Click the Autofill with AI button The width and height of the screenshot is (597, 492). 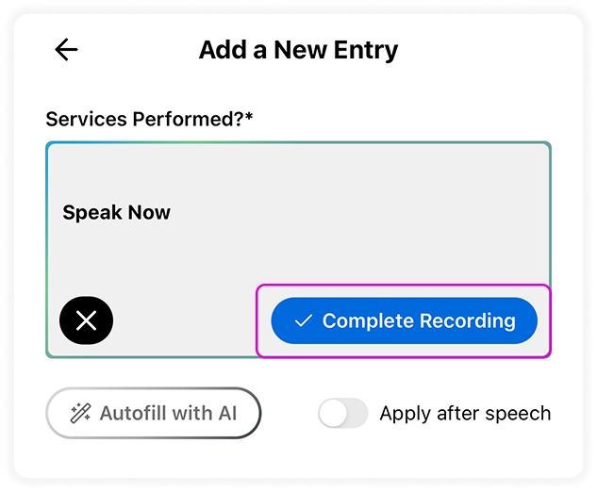click(x=154, y=413)
